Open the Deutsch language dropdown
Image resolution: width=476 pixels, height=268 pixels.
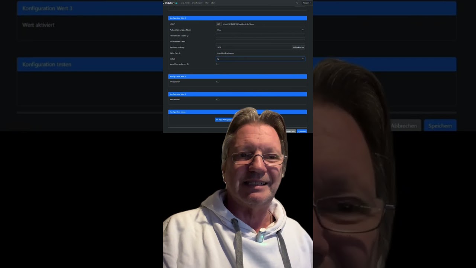[307, 3]
